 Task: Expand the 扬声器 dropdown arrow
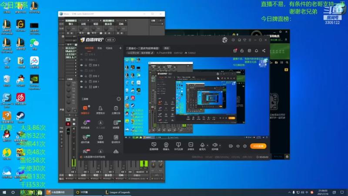(220, 145)
